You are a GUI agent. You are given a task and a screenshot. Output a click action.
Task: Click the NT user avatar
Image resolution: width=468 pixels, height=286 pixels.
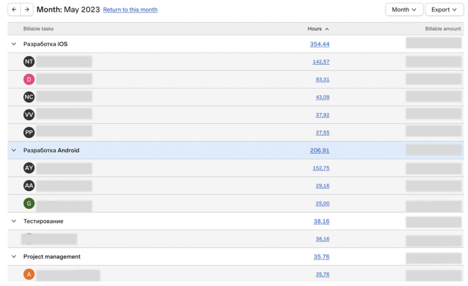[x=29, y=62]
